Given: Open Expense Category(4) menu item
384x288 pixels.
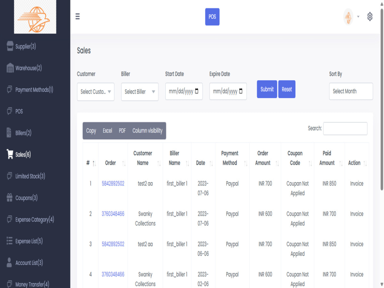Looking at the screenshot, I should [x=35, y=219].
